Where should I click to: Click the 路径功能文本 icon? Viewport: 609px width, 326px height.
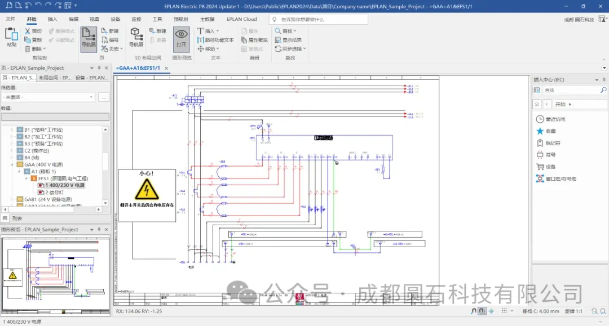pyautogui.click(x=200, y=40)
